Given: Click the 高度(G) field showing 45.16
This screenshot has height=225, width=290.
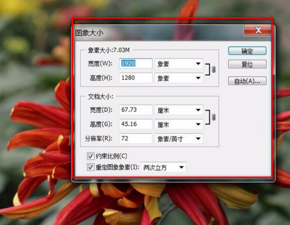Looking at the screenshot, I should (136, 124).
